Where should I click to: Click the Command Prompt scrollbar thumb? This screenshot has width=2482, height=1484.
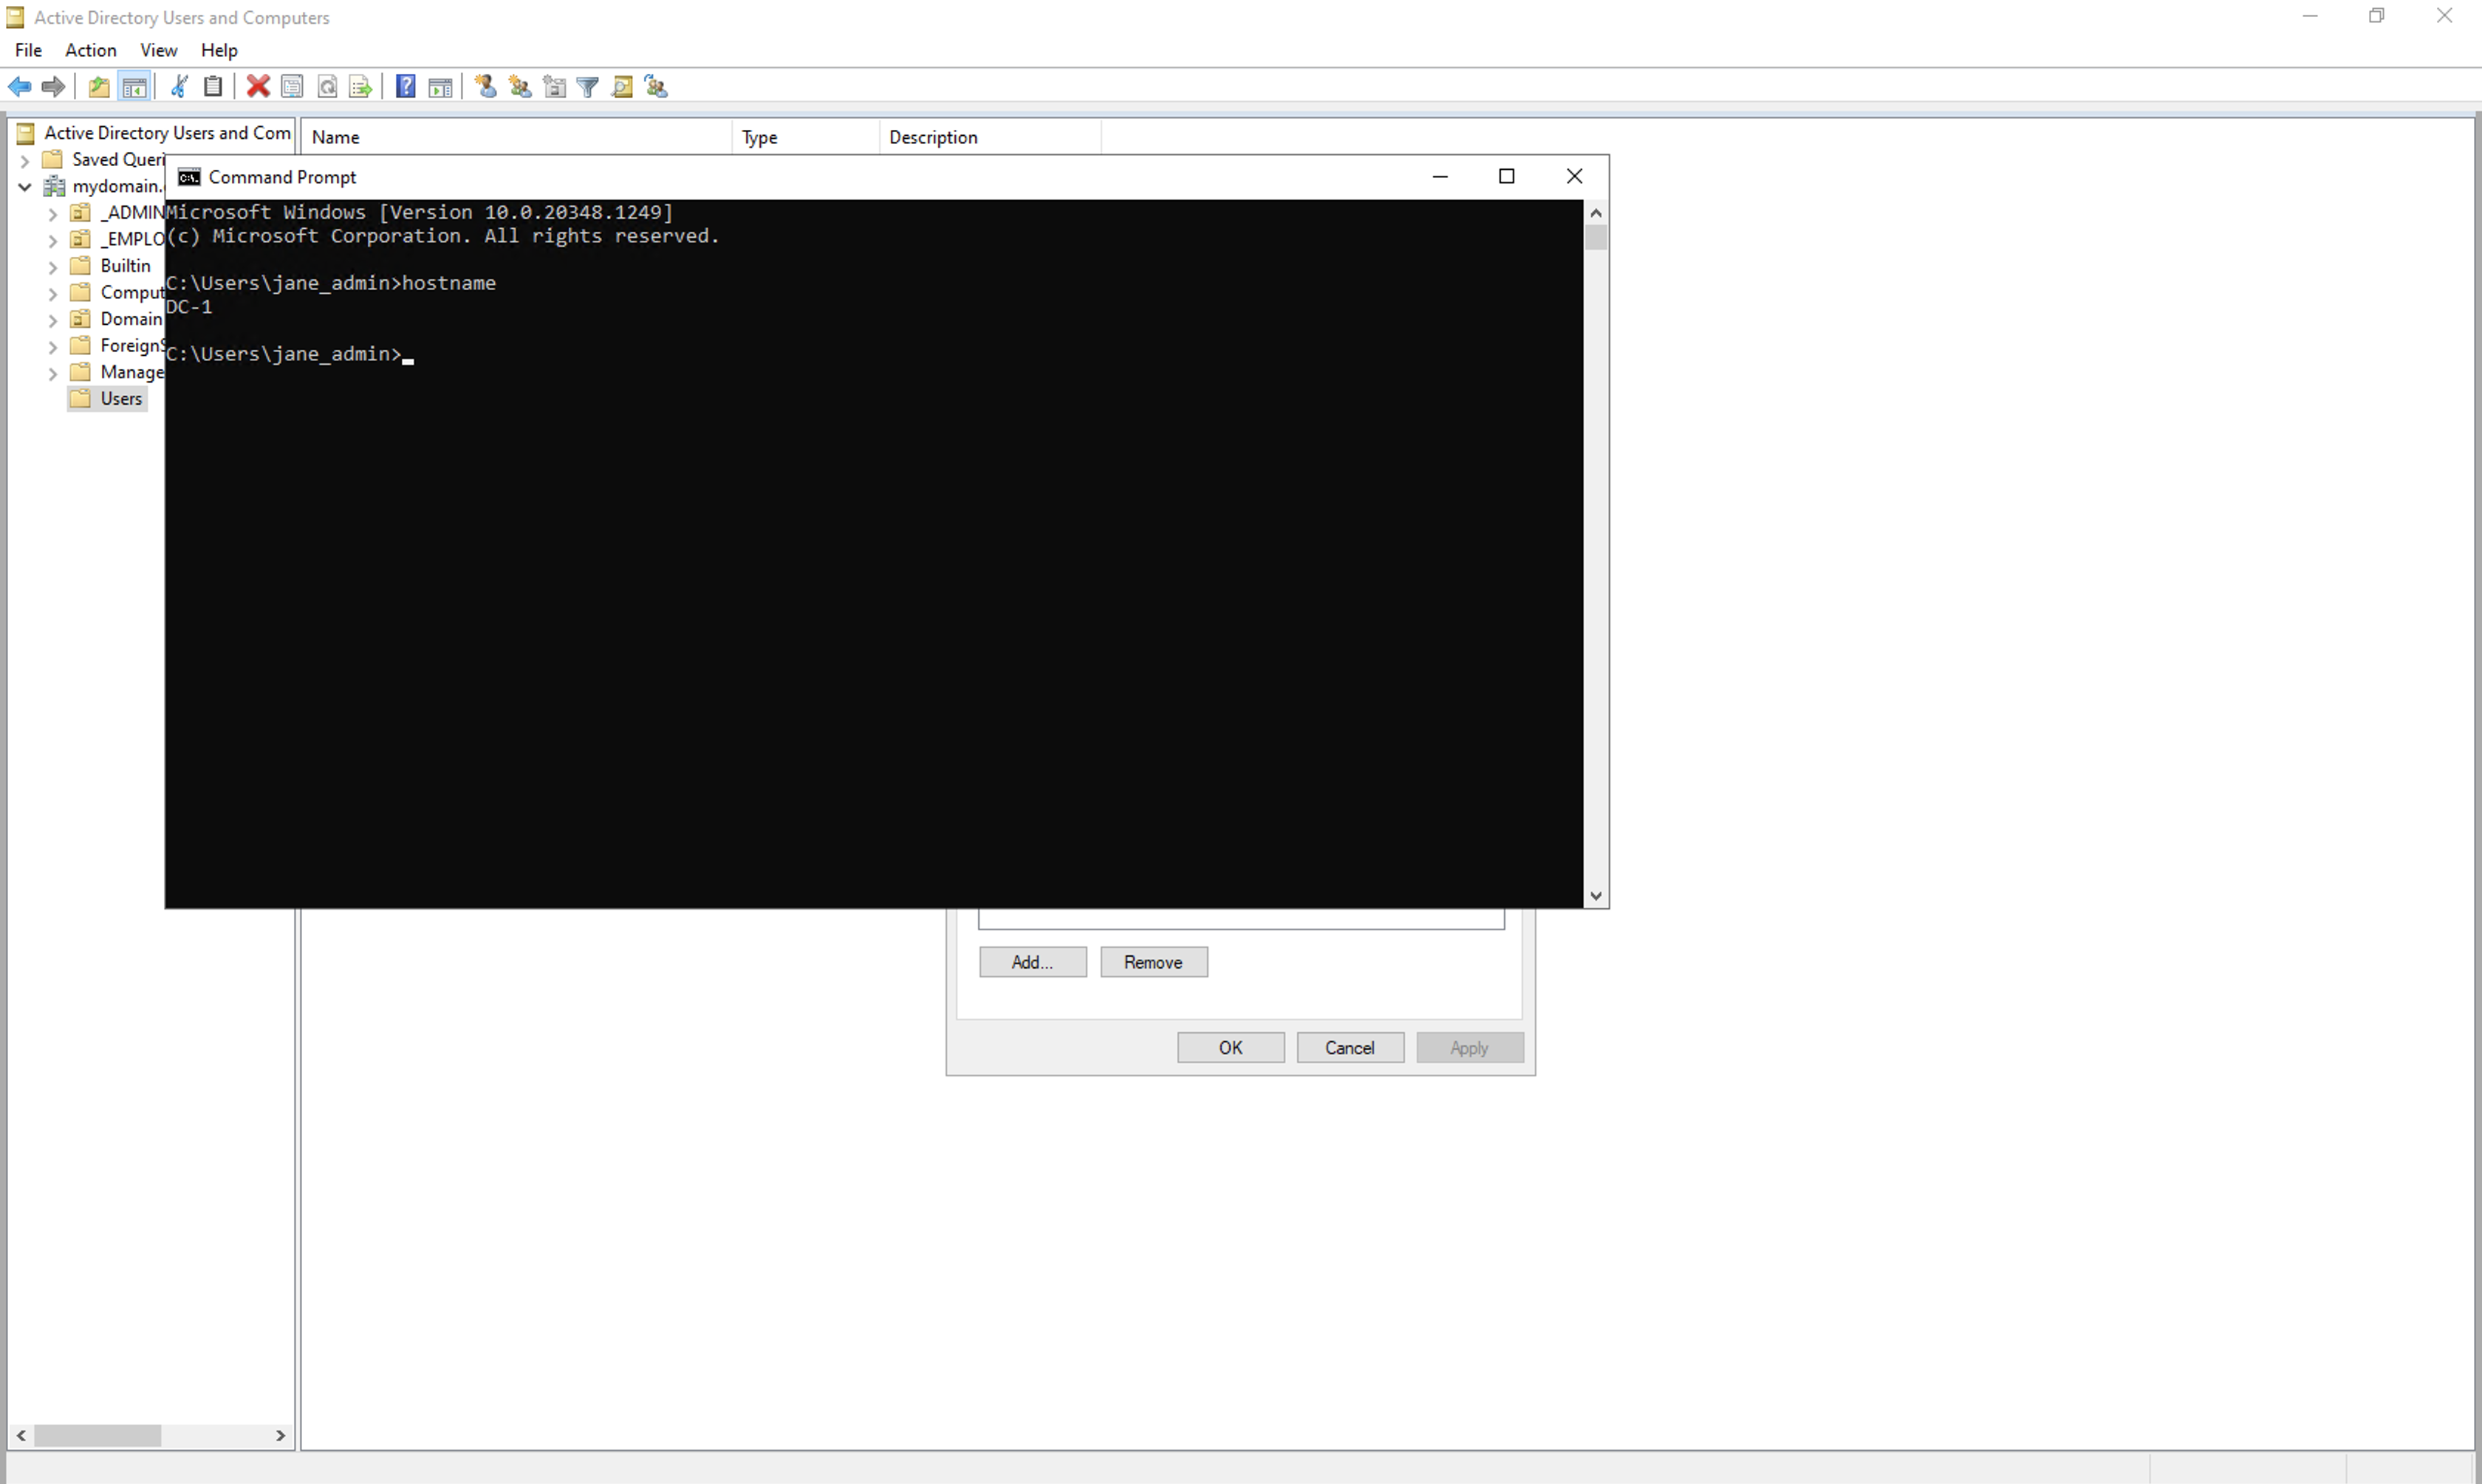click(x=1596, y=238)
